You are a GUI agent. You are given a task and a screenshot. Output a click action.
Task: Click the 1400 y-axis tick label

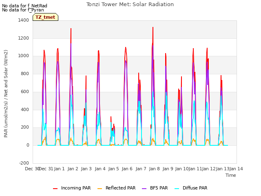point(24,20)
